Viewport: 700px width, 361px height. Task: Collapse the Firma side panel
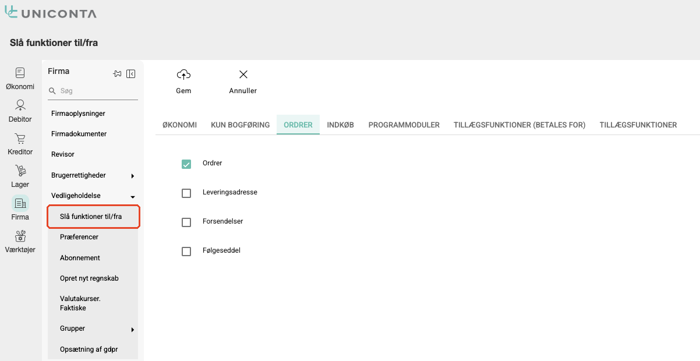click(x=130, y=73)
